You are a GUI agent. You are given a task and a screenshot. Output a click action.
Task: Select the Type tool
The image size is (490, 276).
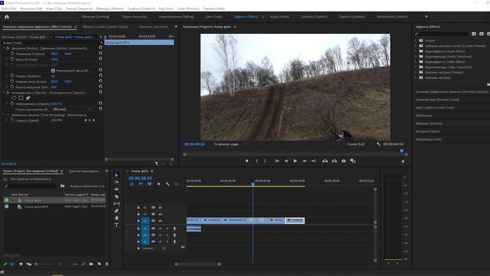click(116, 225)
